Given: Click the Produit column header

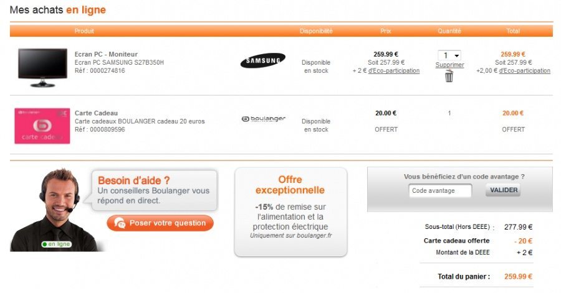Looking at the screenshot, I should pos(84,30).
